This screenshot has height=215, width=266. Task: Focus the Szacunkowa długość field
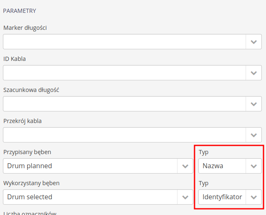point(124,104)
